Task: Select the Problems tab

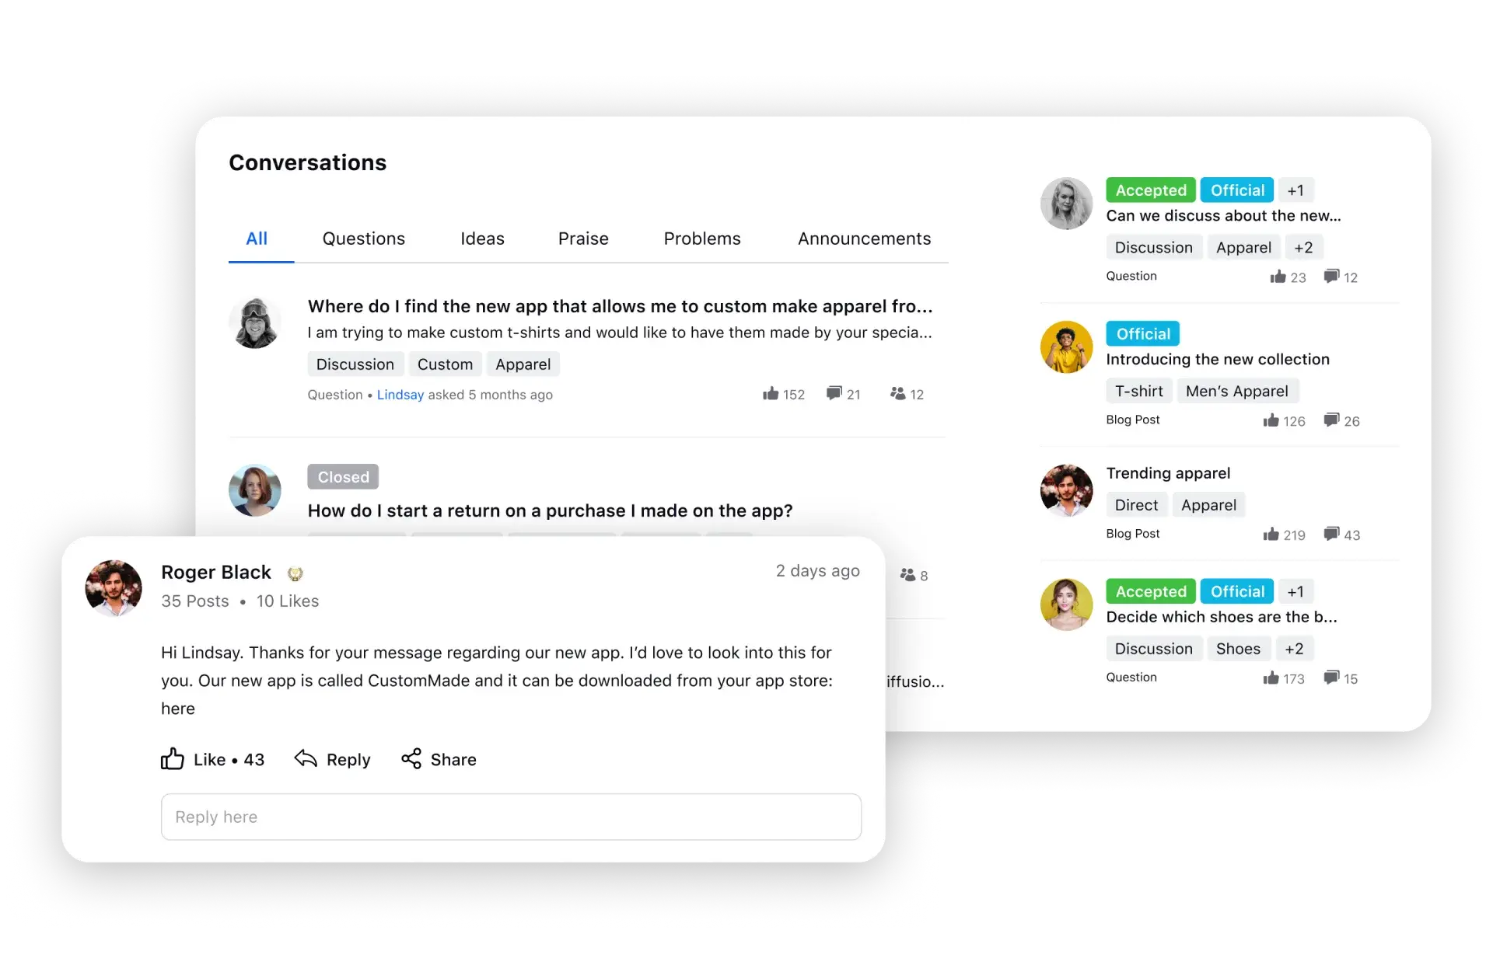Action: [701, 239]
